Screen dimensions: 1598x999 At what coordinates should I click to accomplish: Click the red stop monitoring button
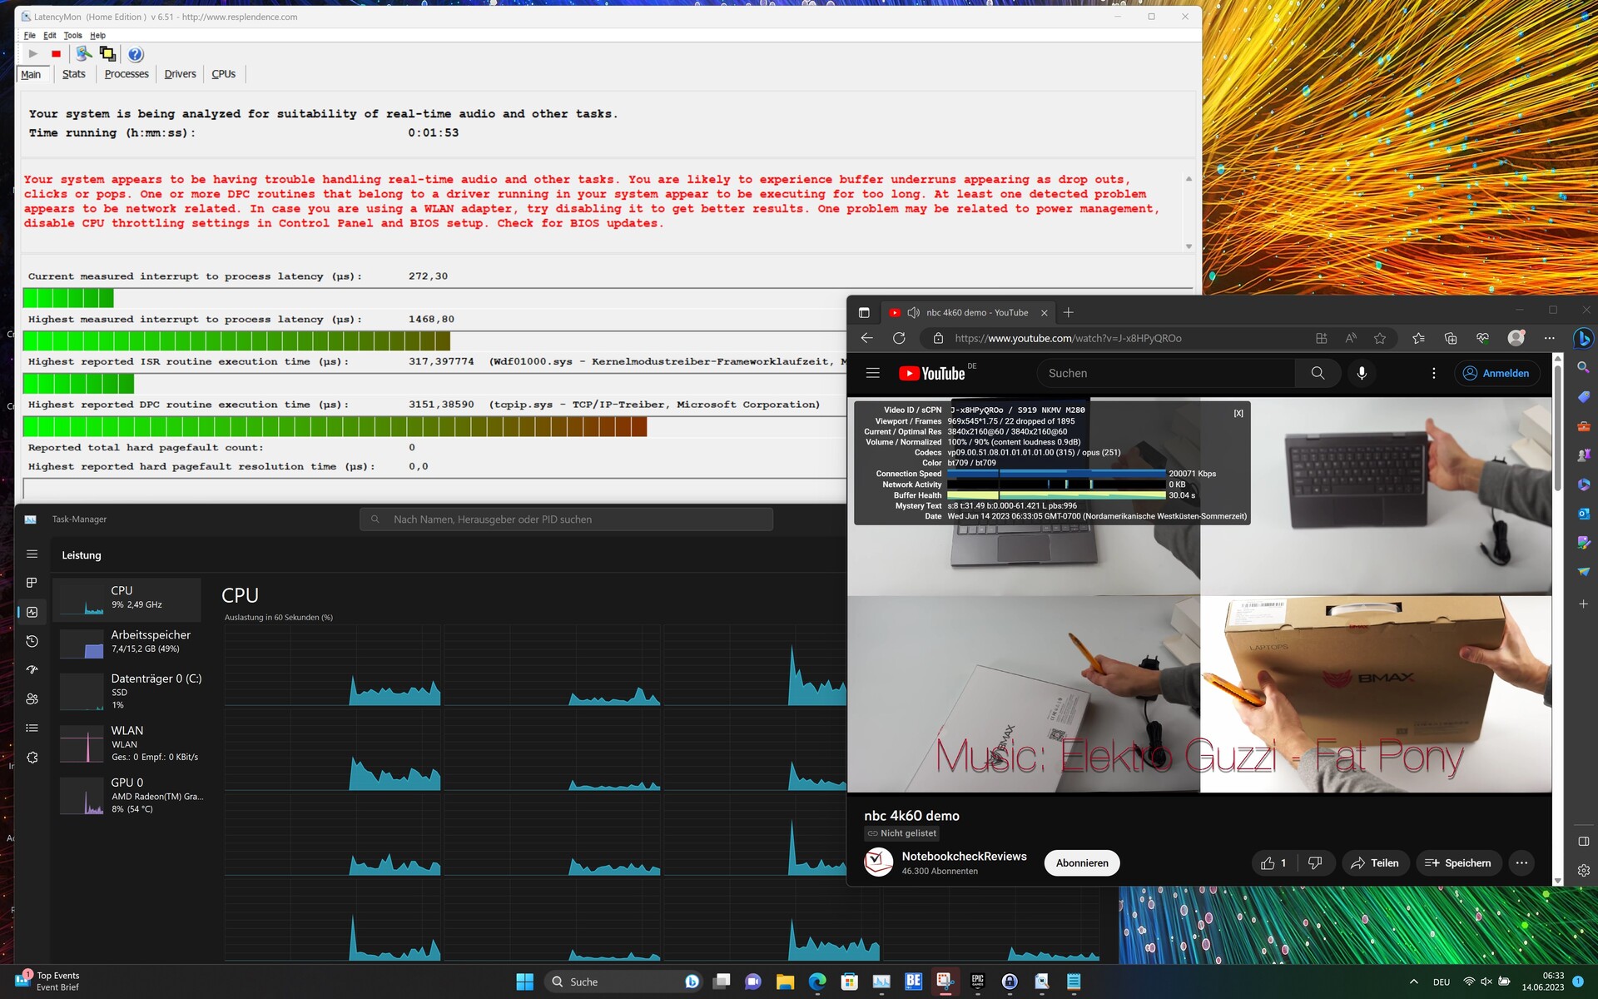[56, 54]
